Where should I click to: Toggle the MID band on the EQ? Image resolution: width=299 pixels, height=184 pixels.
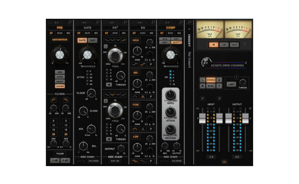click(x=135, y=73)
